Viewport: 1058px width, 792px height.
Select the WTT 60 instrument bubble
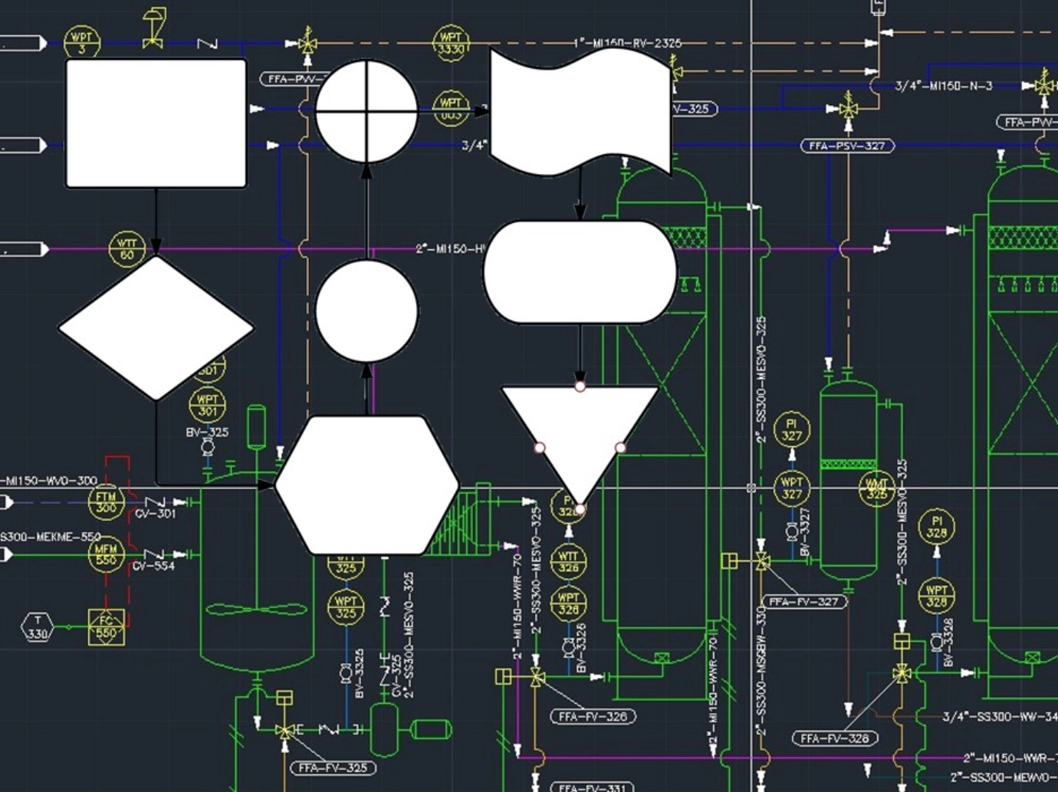(127, 249)
